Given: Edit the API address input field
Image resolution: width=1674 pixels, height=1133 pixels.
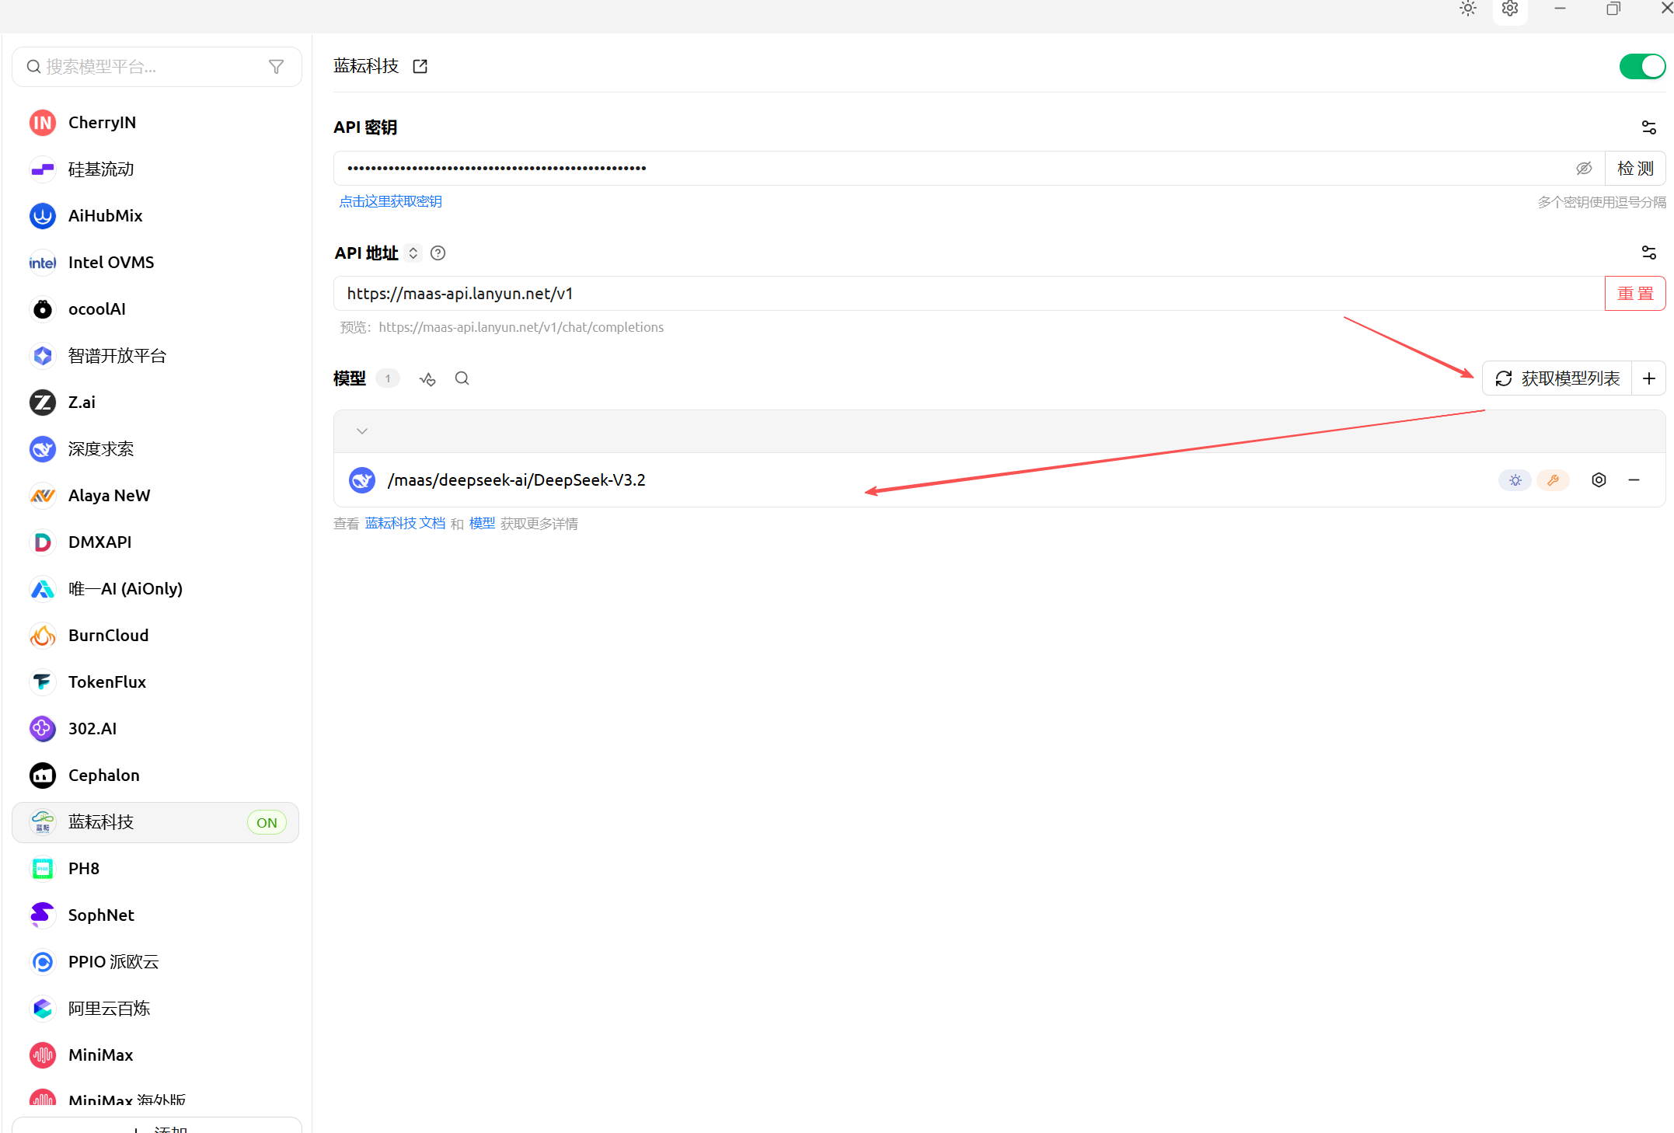Looking at the screenshot, I should pyautogui.click(x=969, y=294).
